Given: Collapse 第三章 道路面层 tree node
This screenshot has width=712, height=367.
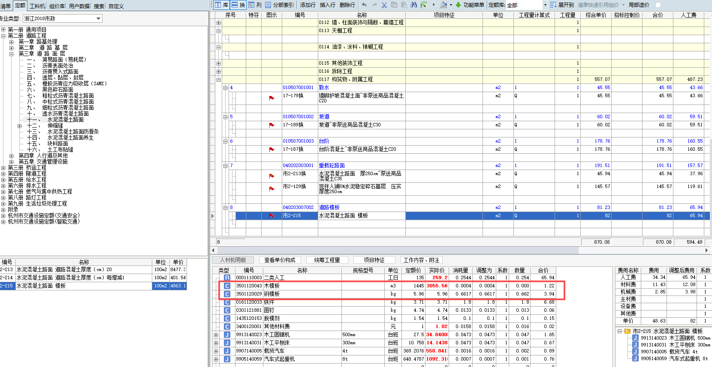Looking at the screenshot, I should pyautogui.click(x=12, y=54).
